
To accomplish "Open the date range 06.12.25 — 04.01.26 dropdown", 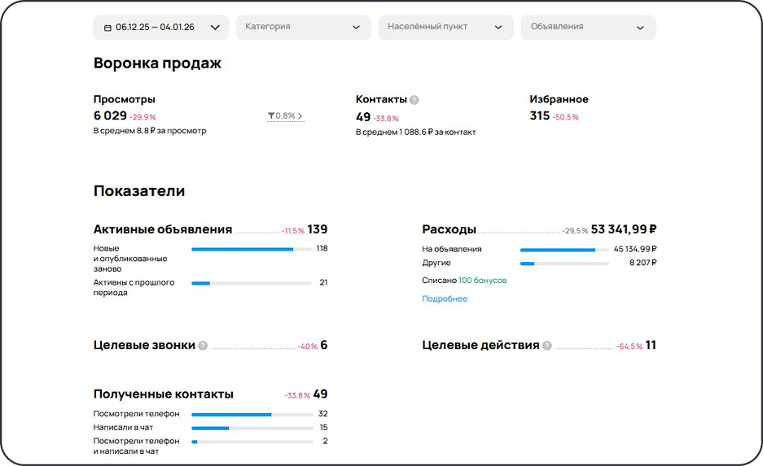I will tap(161, 27).
